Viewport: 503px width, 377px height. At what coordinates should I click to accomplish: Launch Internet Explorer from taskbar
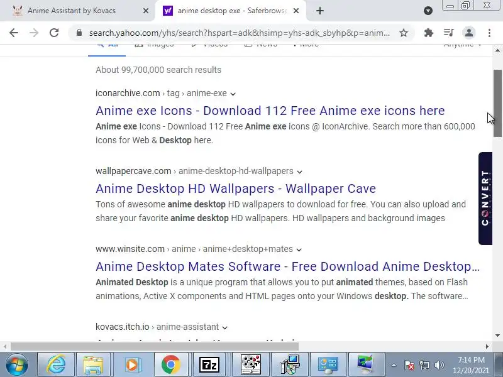point(56,364)
